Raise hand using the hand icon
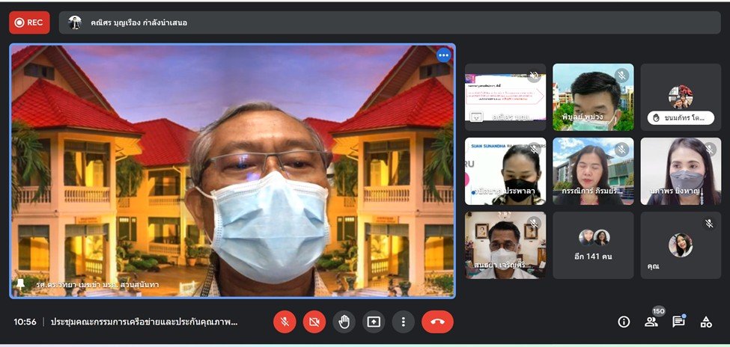The width and height of the screenshot is (730, 347). [344, 322]
